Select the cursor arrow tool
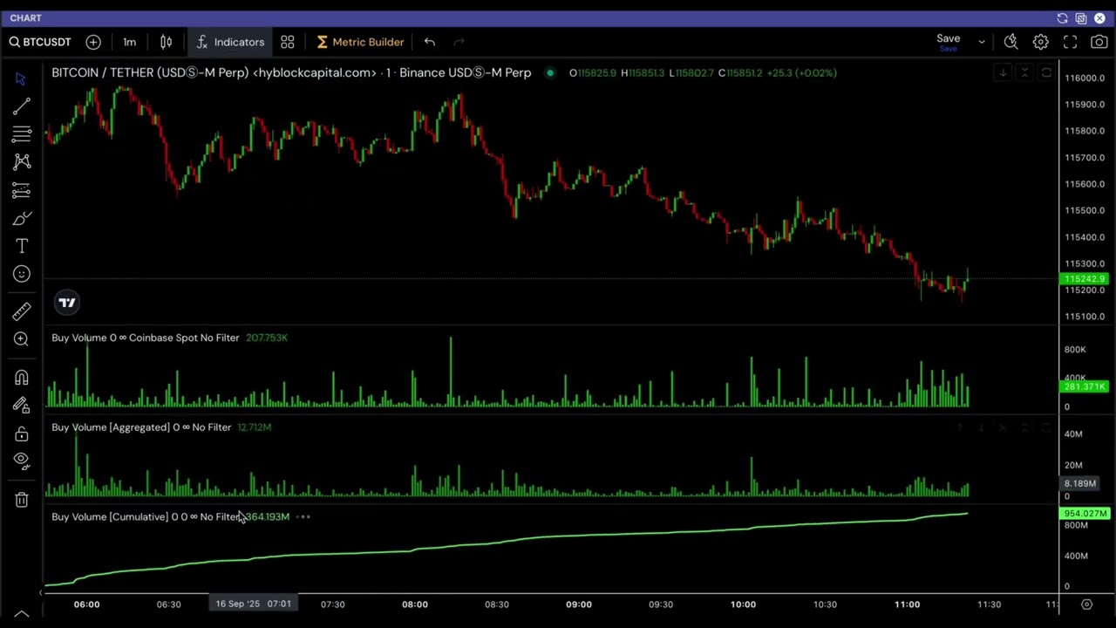Viewport: 1116px width, 628px height. click(22, 79)
